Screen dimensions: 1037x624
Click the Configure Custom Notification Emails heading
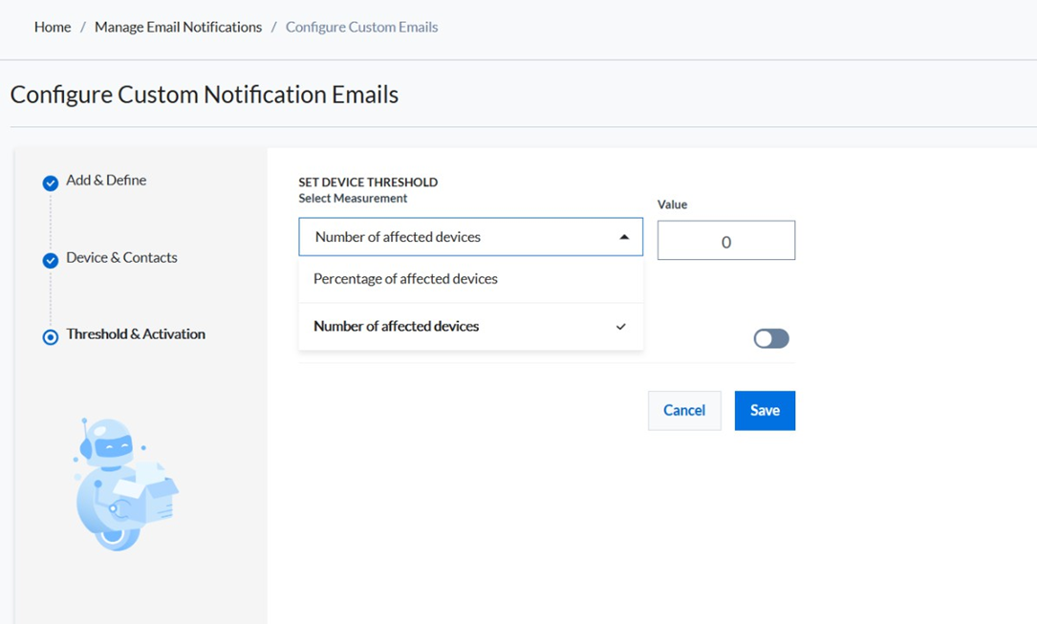click(205, 95)
